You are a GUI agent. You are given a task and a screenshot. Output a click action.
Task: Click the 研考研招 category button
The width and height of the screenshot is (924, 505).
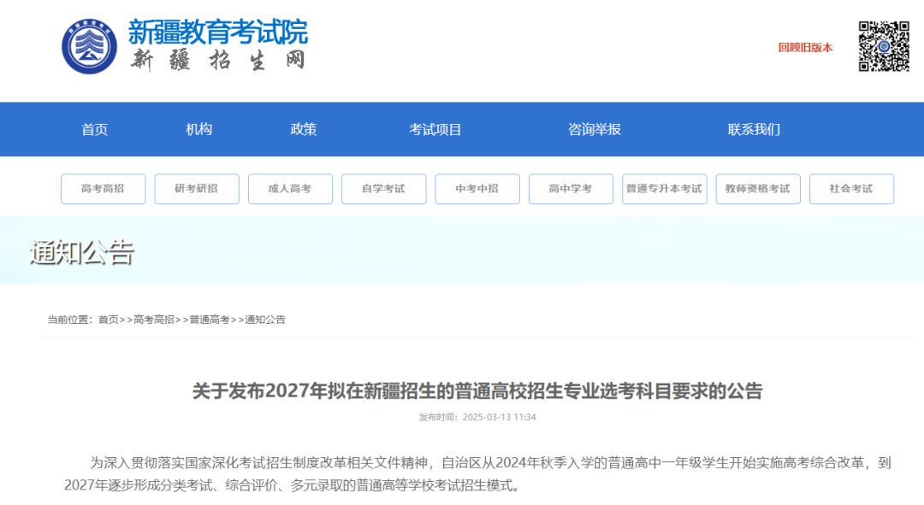tap(196, 189)
